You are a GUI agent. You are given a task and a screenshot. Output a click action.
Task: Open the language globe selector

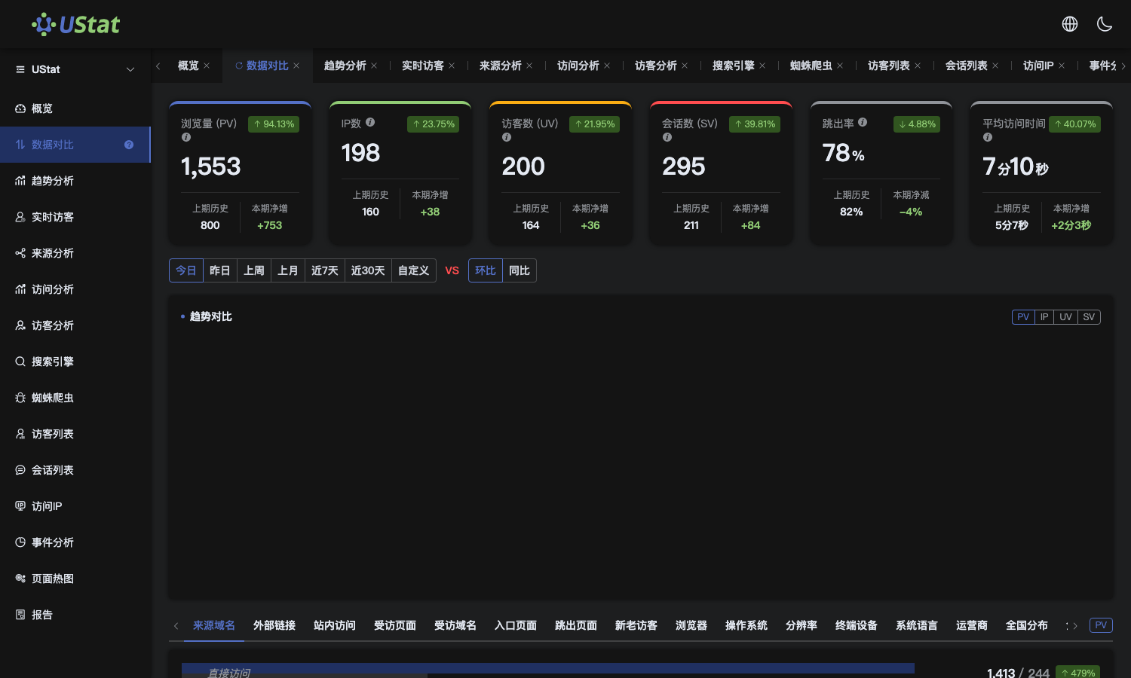click(x=1070, y=24)
